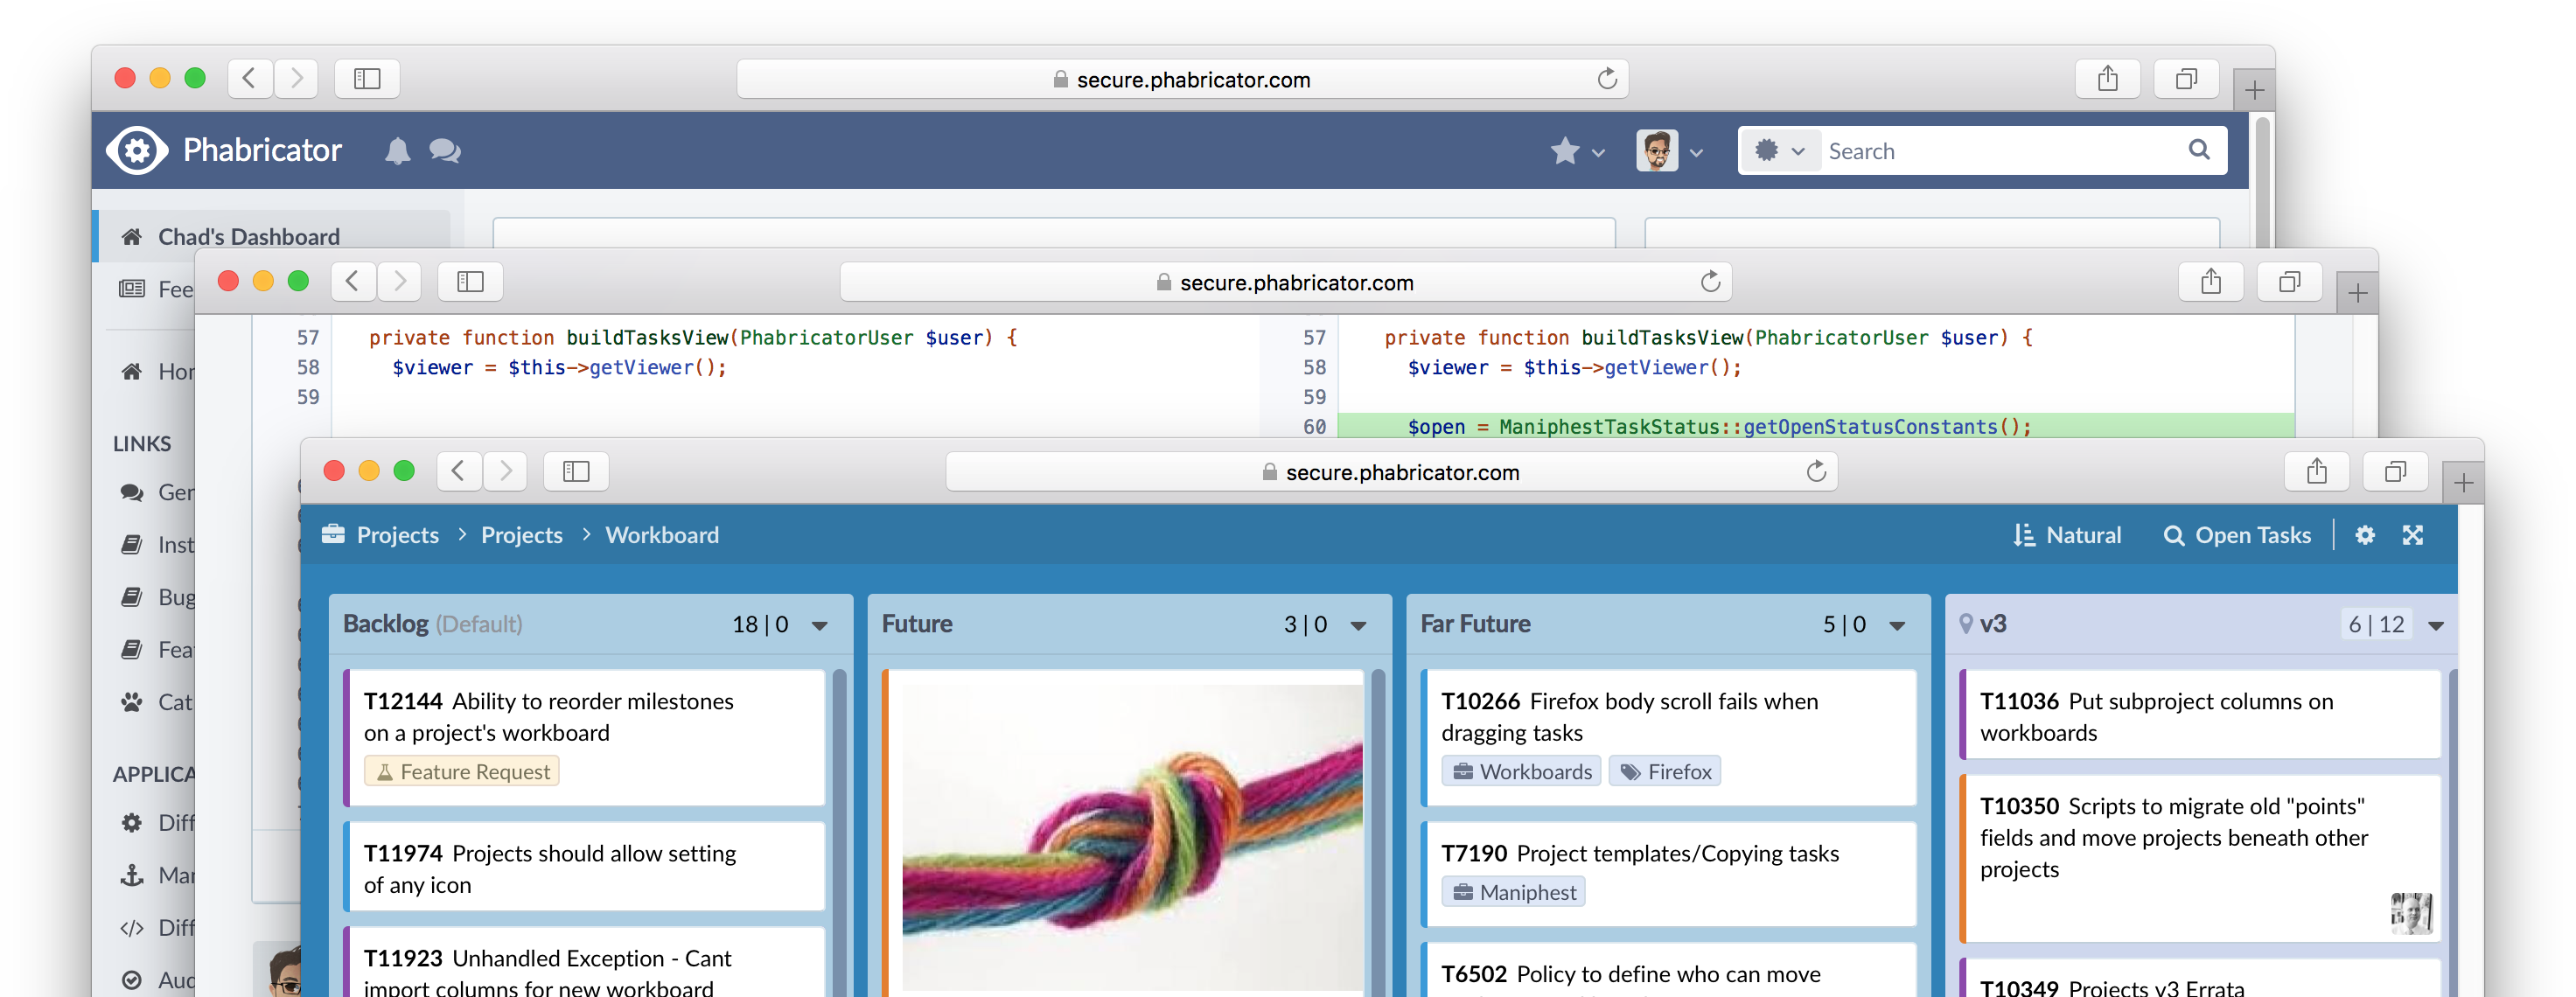Open the Natural sort order menu
This screenshot has width=2576, height=997.
point(2068,535)
